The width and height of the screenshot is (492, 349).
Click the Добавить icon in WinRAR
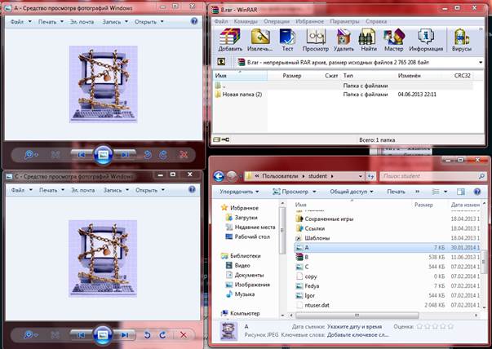pyautogui.click(x=230, y=40)
